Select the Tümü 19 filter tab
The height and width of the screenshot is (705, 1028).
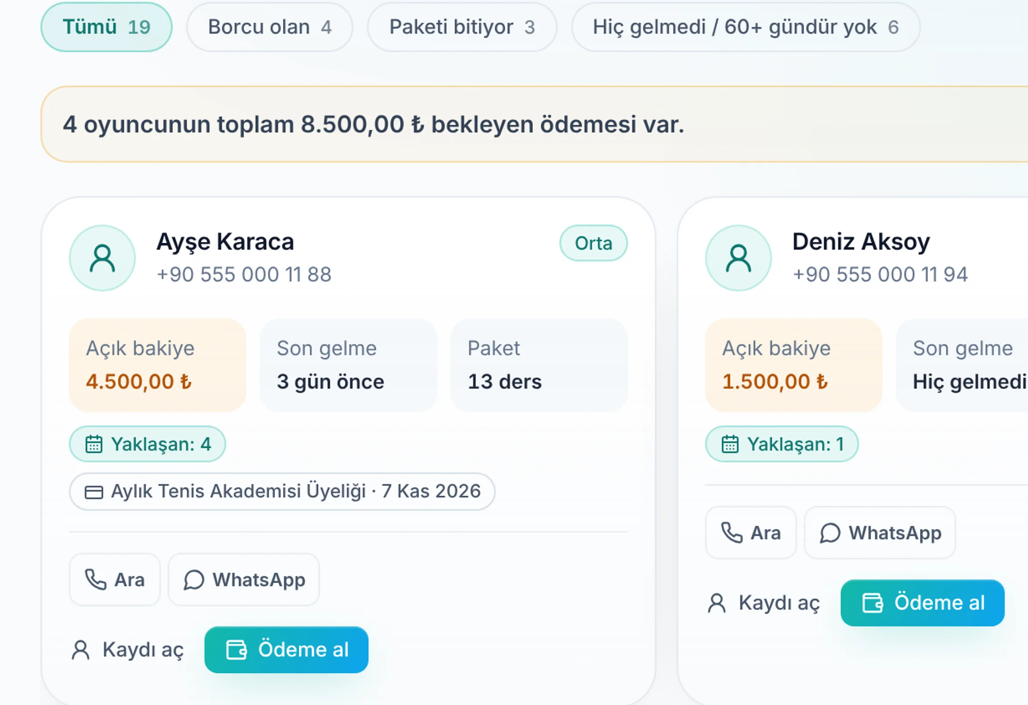click(x=106, y=27)
